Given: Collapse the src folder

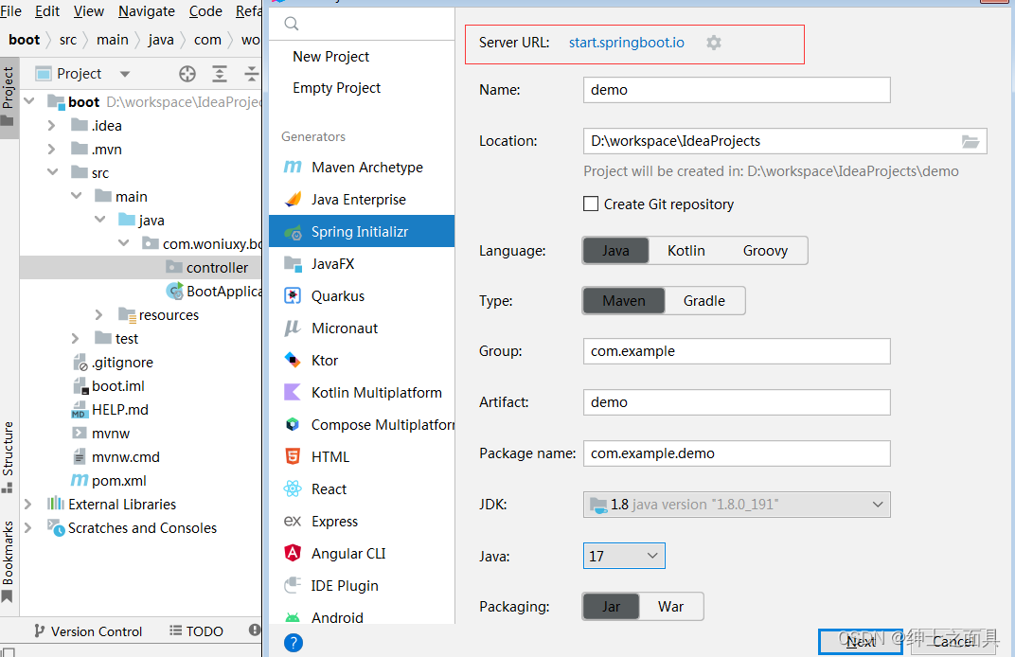Looking at the screenshot, I should tap(52, 173).
